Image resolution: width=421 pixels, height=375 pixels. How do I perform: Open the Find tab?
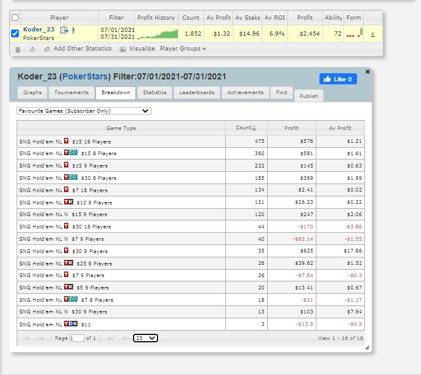coord(282,92)
